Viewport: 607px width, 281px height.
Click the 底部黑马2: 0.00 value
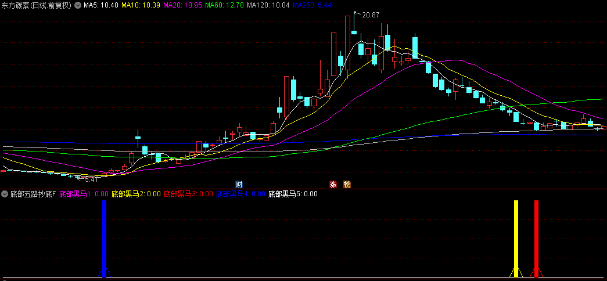[136, 194]
